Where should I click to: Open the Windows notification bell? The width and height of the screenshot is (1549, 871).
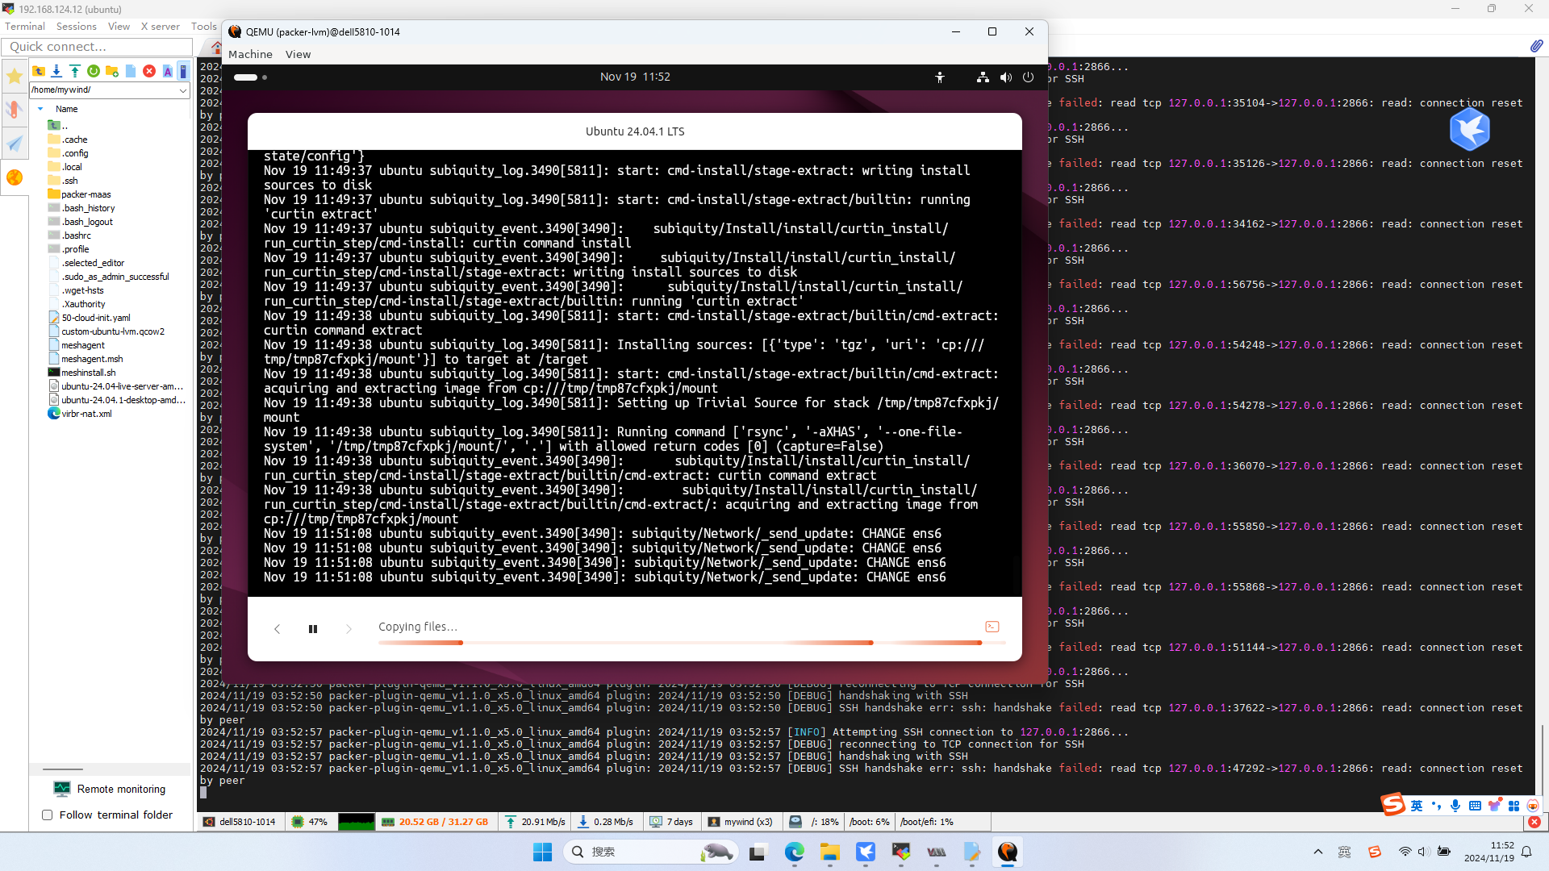(1526, 852)
